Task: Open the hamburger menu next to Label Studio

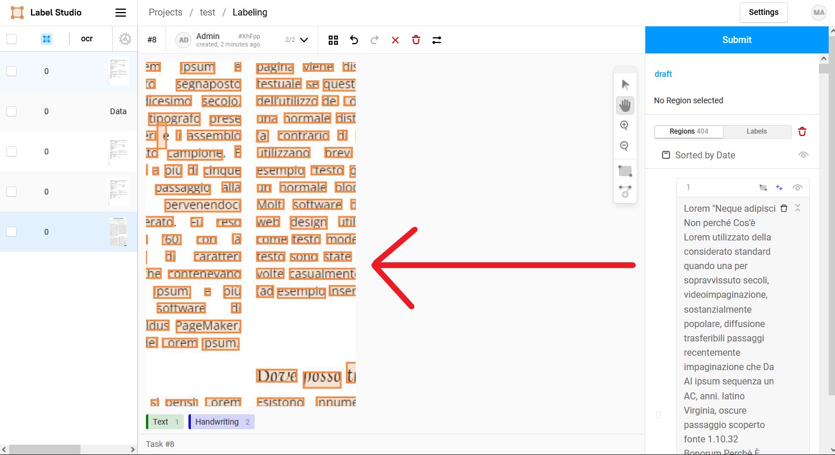Action: 120,12
